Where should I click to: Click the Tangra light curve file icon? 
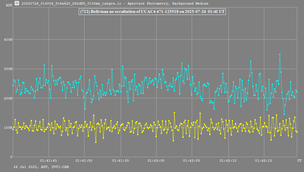coord(17,3)
